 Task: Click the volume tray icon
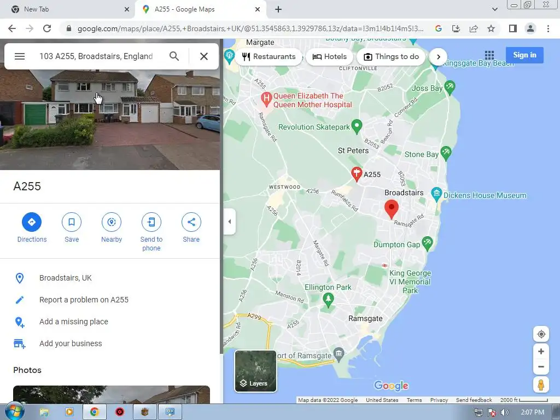[504, 412]
